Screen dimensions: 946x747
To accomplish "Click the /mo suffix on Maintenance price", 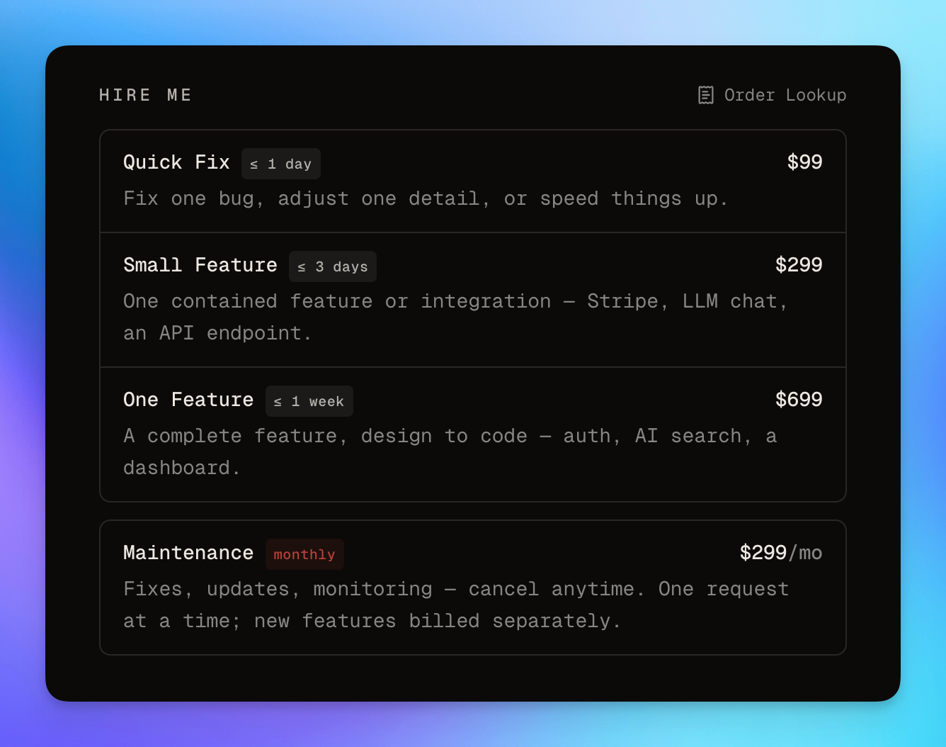I will pyautogui.click(x=806, y=553).
